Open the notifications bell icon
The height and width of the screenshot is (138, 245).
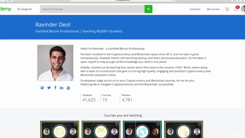tap(236, 9)
